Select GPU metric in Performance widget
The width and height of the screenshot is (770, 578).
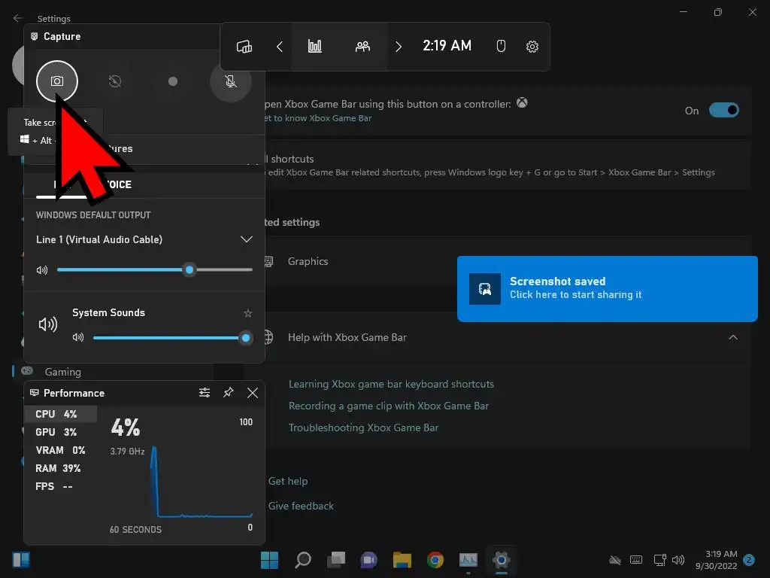coord(60,432)
